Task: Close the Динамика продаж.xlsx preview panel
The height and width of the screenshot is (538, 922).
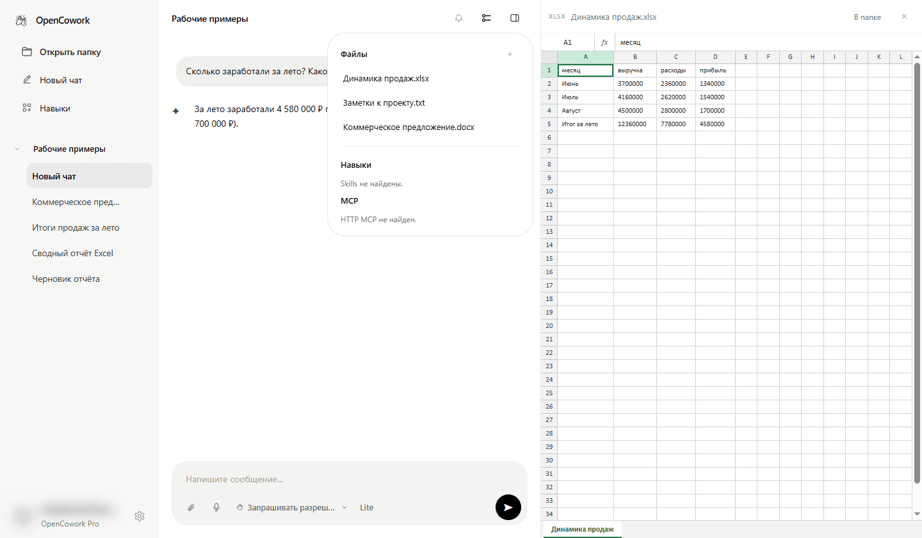Action: coord(904,17)
